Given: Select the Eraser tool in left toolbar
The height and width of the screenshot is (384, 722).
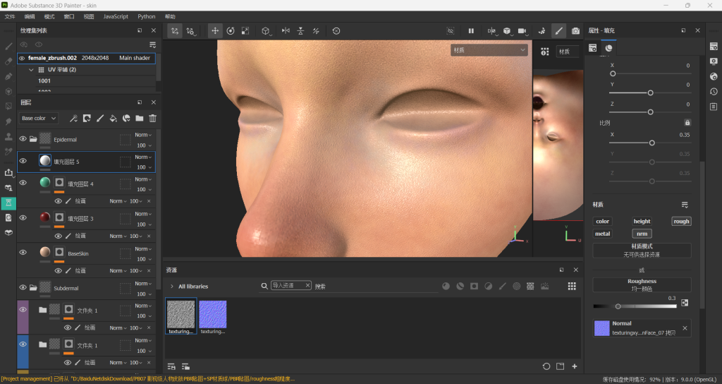Looking at the screenshot, I should coord(8,61).
